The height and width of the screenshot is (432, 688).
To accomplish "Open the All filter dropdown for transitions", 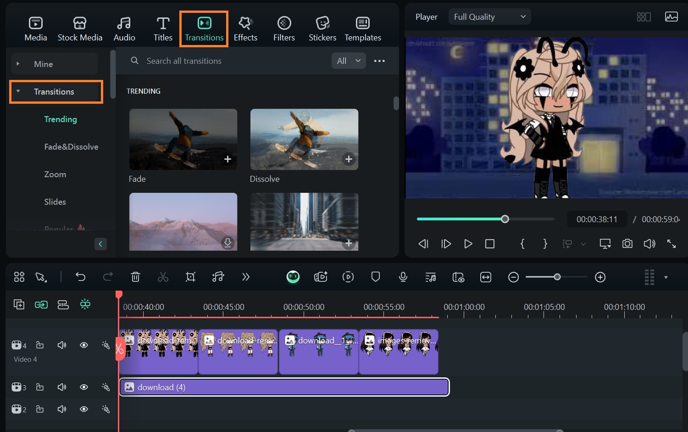I will pos(349,61).
